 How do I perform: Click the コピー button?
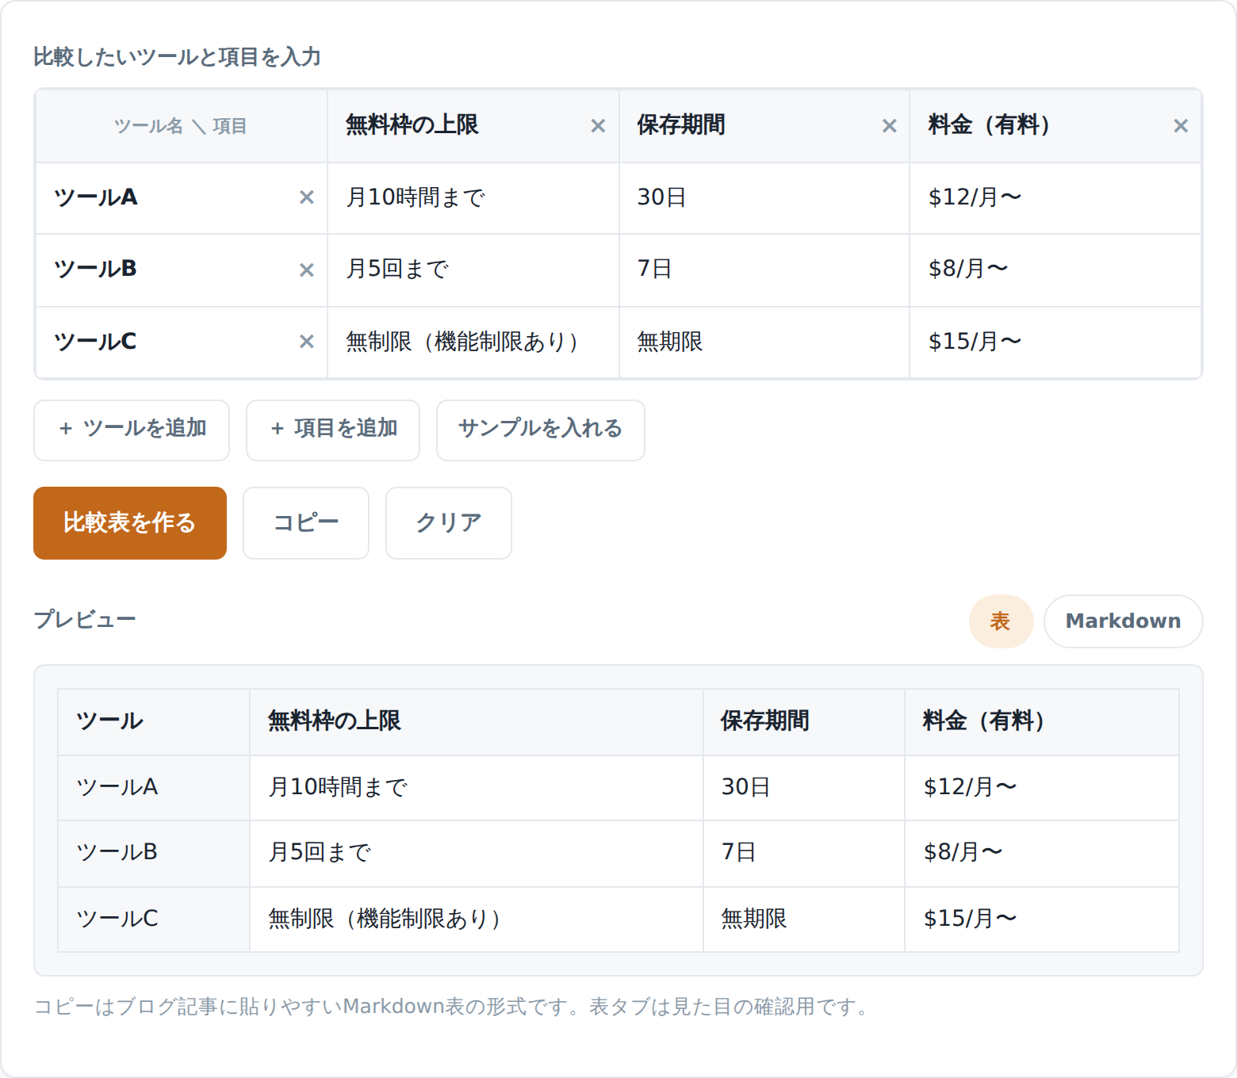[x=306, y=523]
